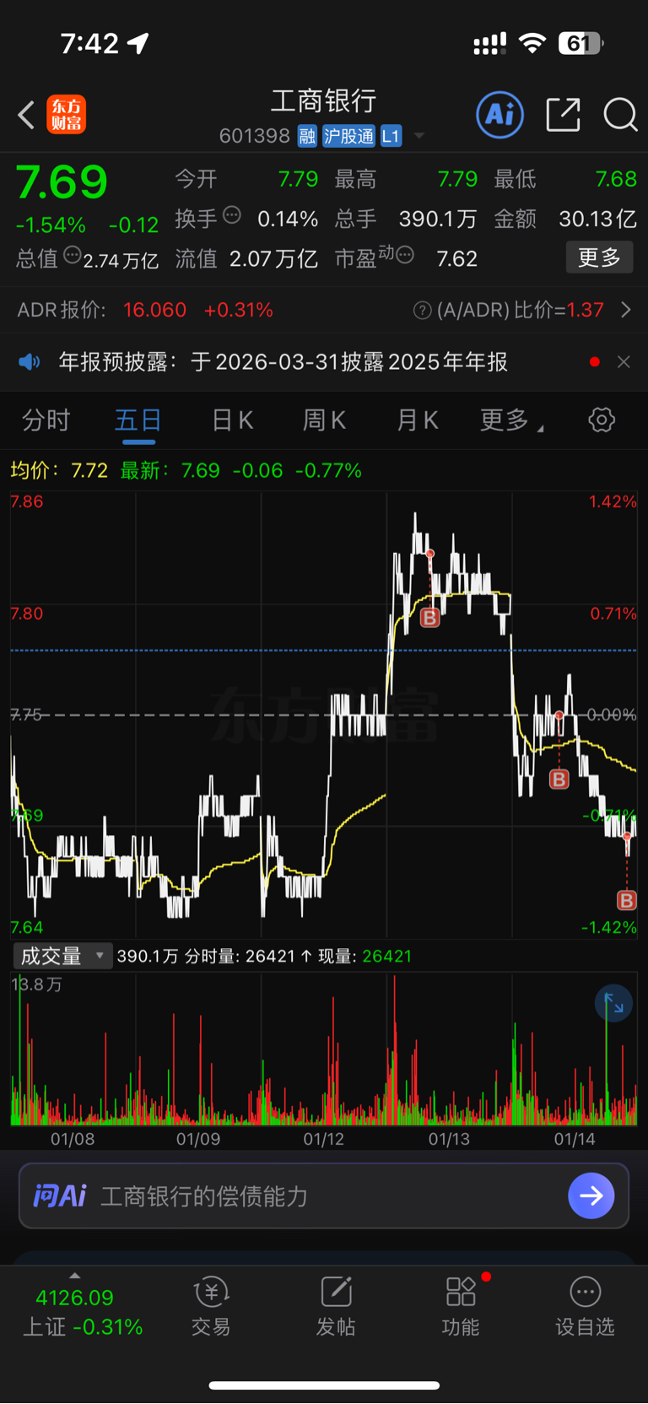Go back using the left chevron
Image resolution: width=648 pixels, height=1404 pixels.
click(26, 115)
